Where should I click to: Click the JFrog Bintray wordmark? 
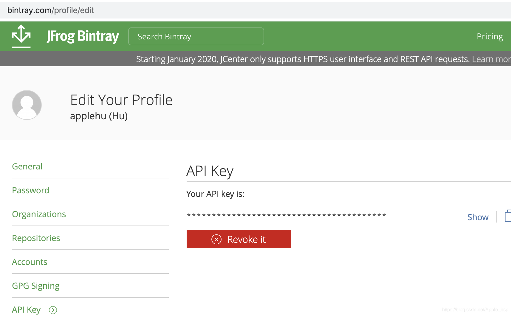tap(83, 36)
